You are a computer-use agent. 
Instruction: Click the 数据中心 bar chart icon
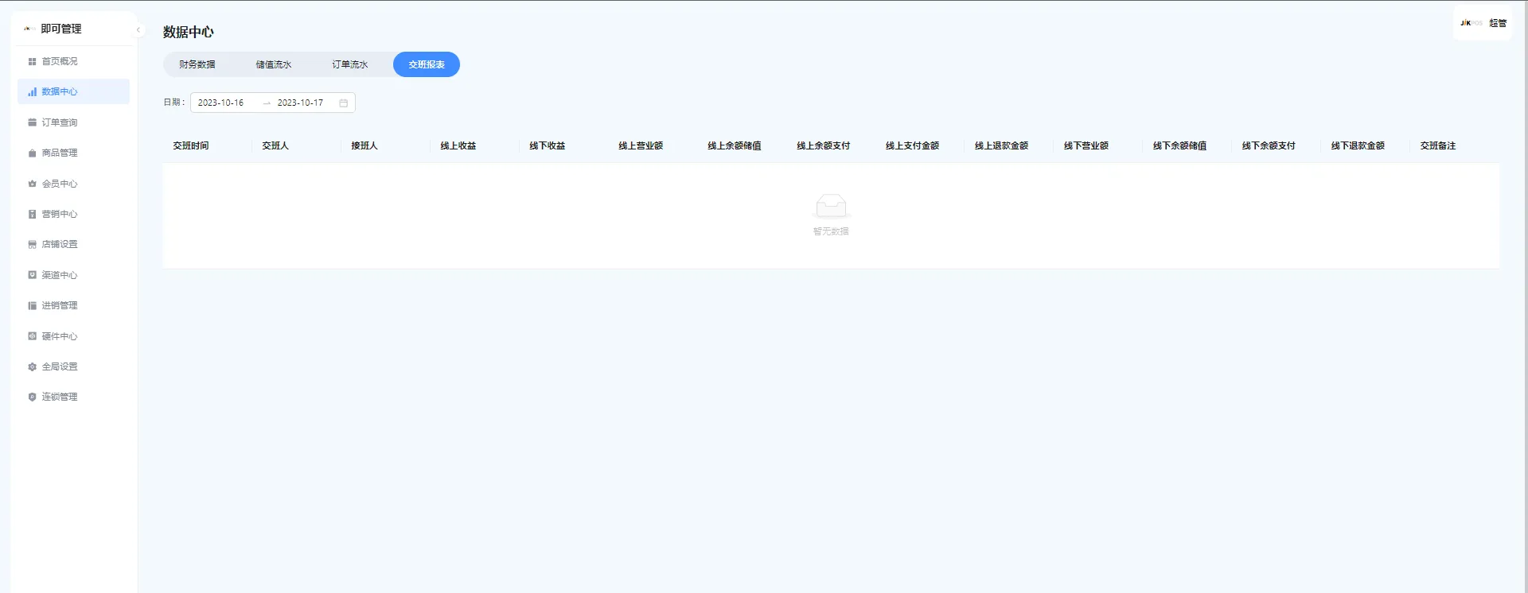[x=32, y=92]
